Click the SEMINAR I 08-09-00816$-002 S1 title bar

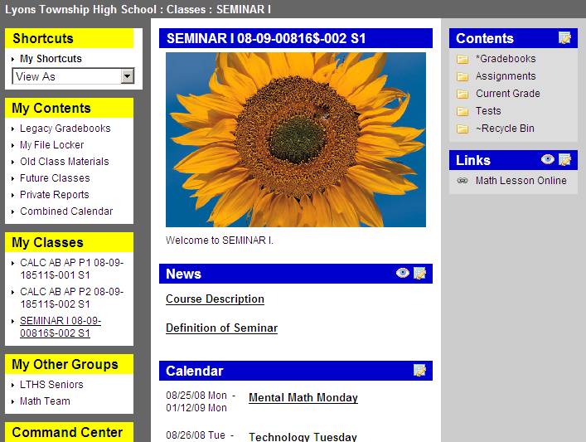pos(296,38)
